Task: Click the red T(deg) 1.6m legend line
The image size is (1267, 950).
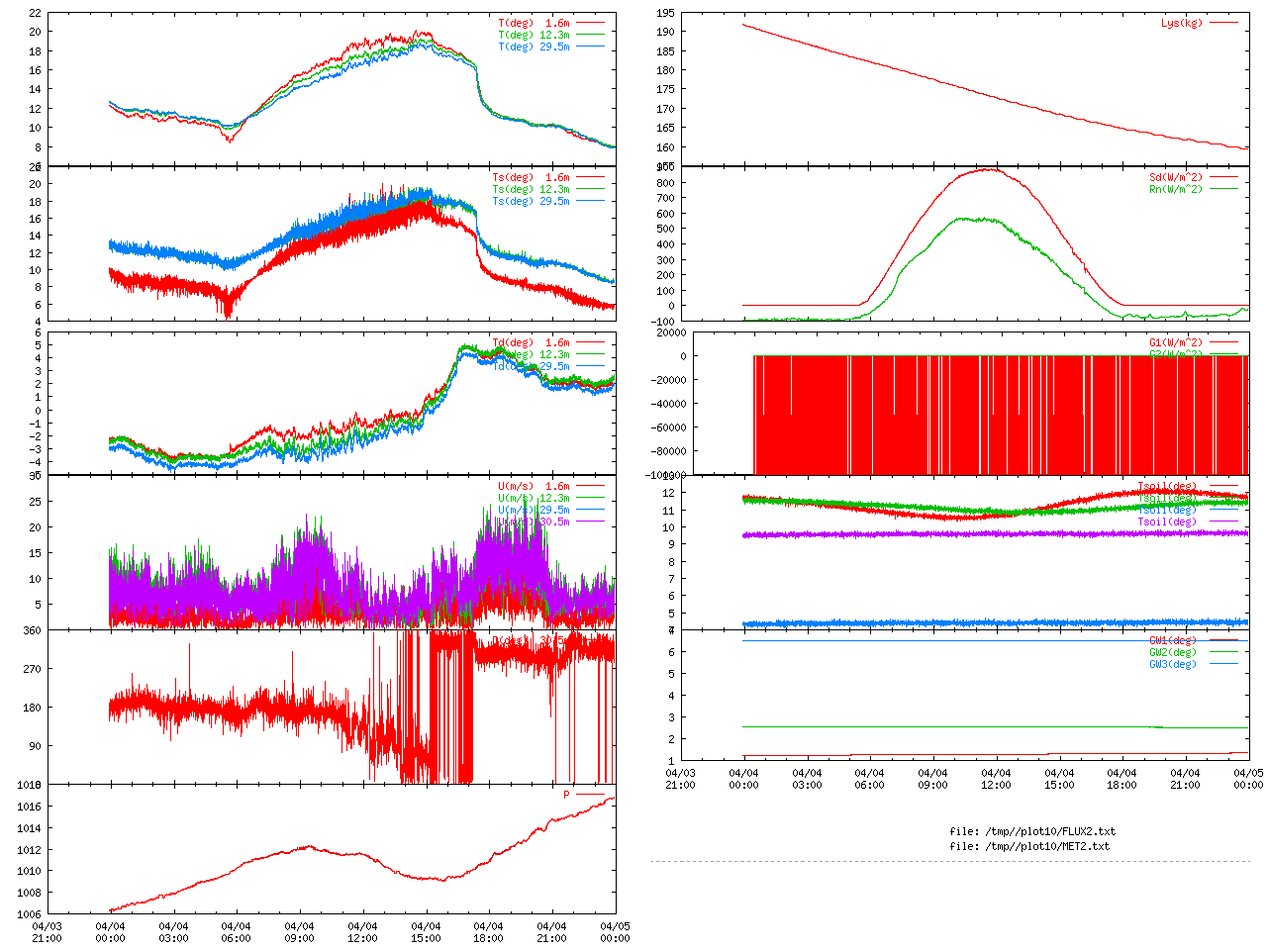Action: tap(591, 23)
